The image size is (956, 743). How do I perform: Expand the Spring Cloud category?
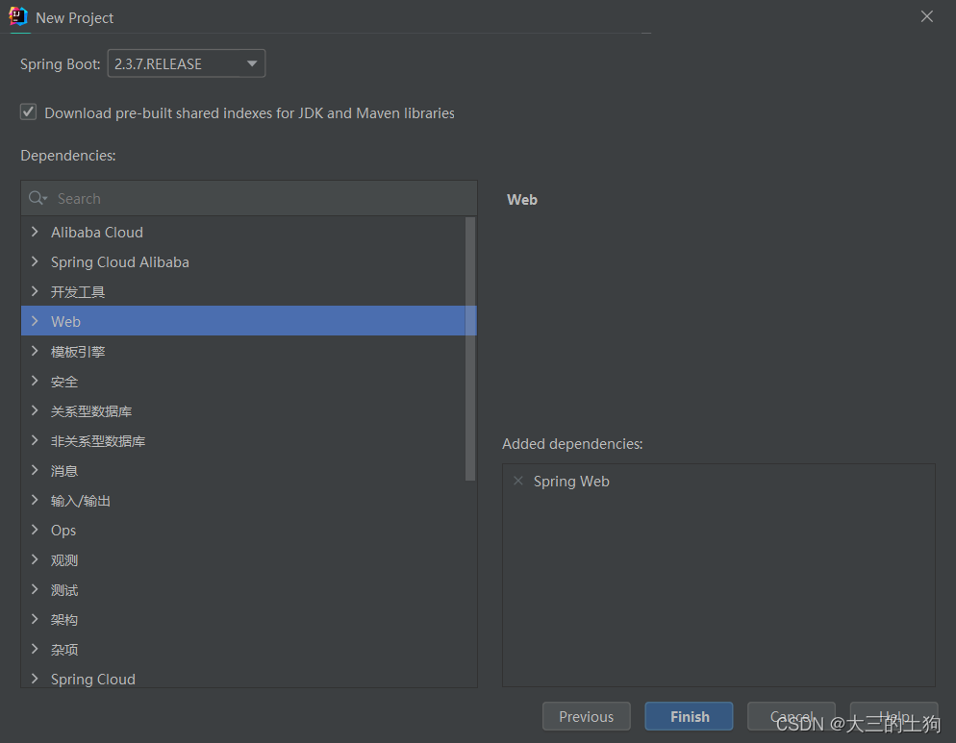[x=35, y=679]
